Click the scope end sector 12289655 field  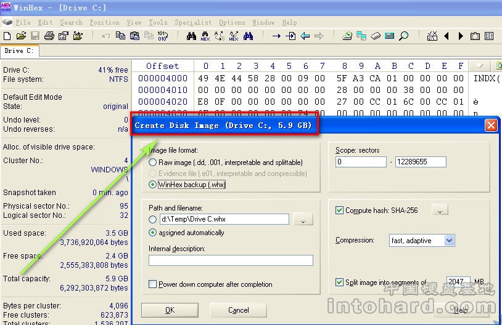421,162
